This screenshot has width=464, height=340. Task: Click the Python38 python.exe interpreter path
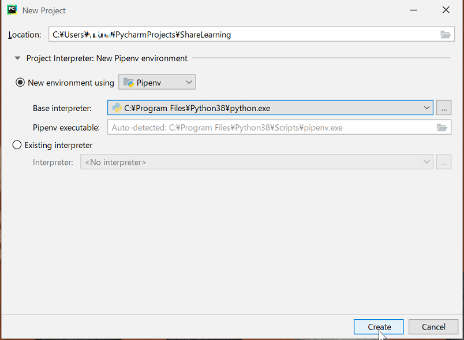(197, 108)
